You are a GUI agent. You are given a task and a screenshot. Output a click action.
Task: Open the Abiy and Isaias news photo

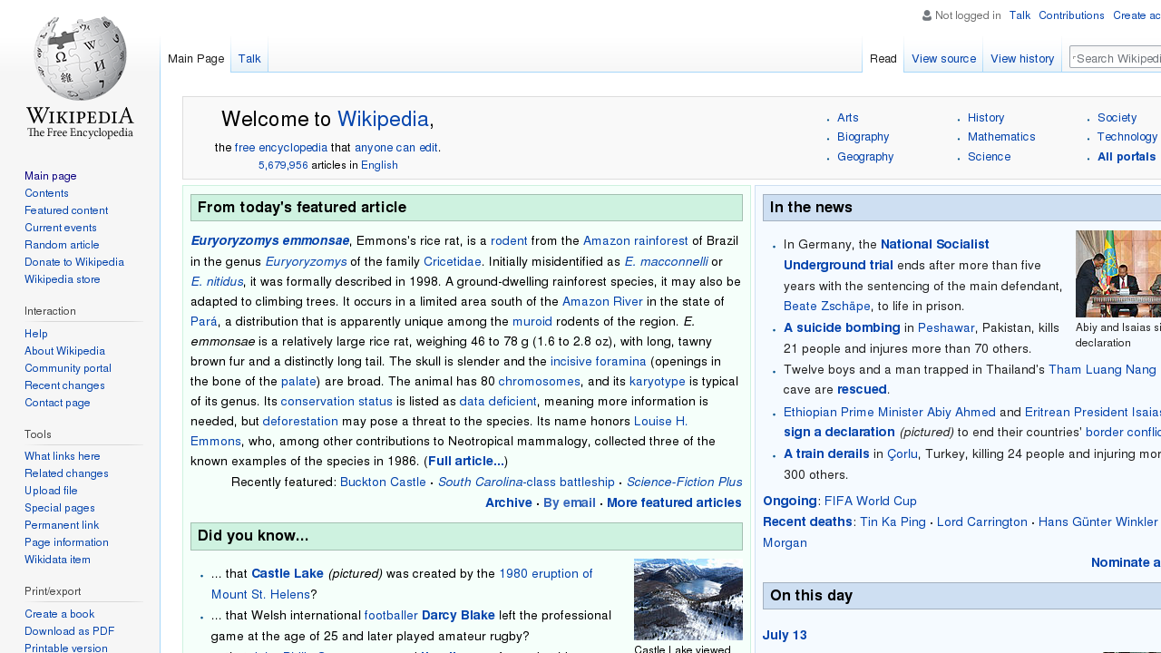pyautogui.click(x=1118, y=274)
